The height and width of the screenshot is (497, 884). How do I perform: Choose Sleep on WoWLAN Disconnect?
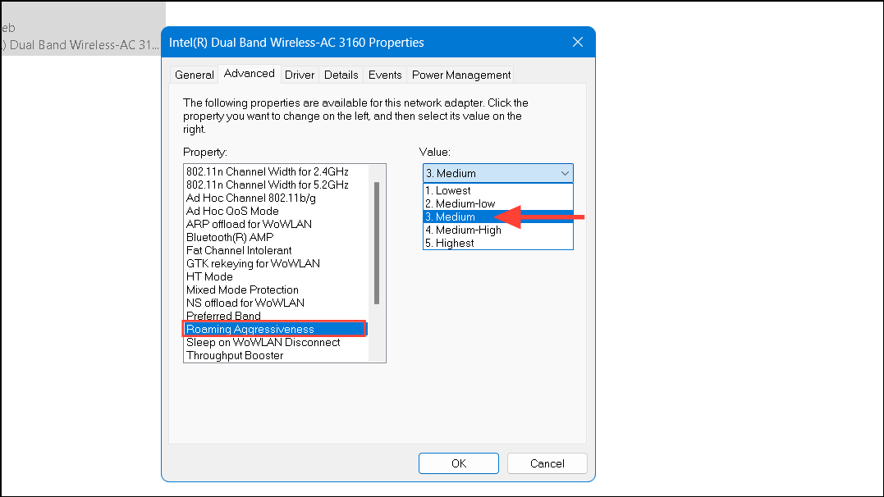(x=277, y=343)
